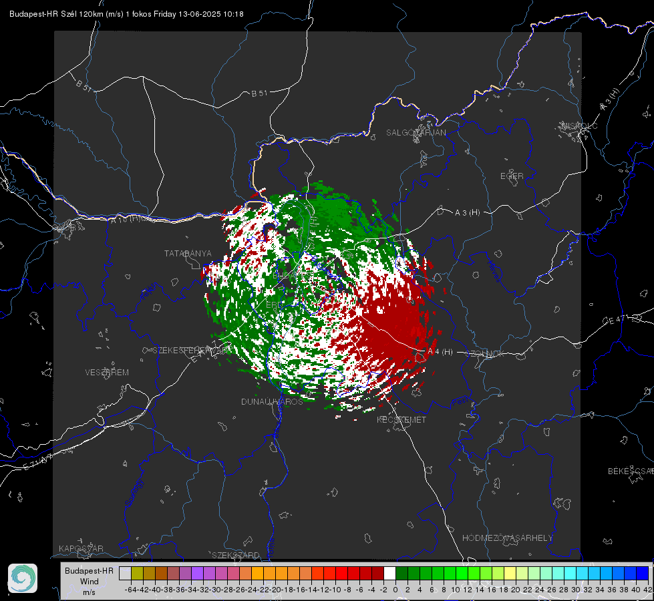Pick the cyan swatch above the 30 label
Screen dimensions: 654x601
pyautogui.click(x=582, y=573)
